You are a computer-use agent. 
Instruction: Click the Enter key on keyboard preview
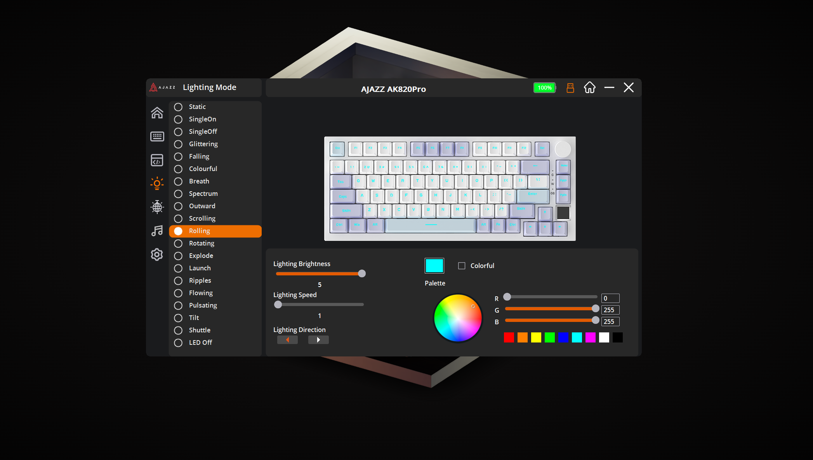(533, 196)
